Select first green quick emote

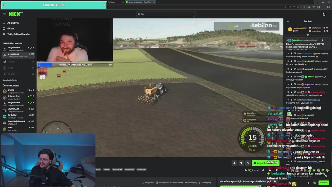[310, 170]
